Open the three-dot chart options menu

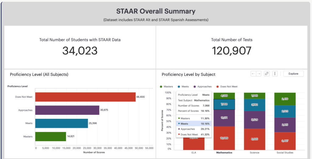[x=275, y=74]
